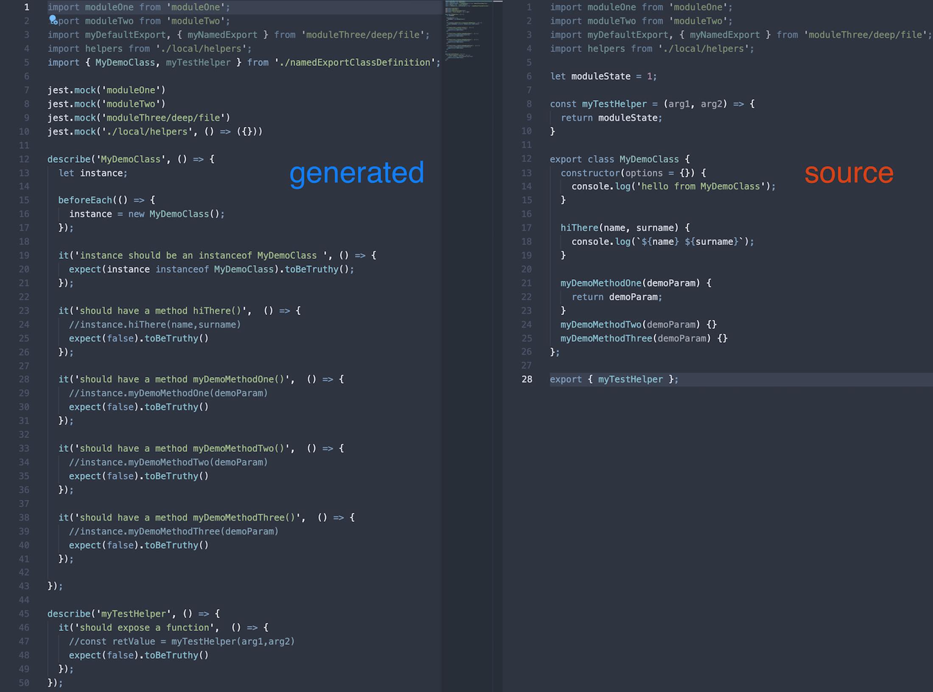Click 'myDemoMethodThree' definition in source pane
Screen dimensions: 933x692
606,338
